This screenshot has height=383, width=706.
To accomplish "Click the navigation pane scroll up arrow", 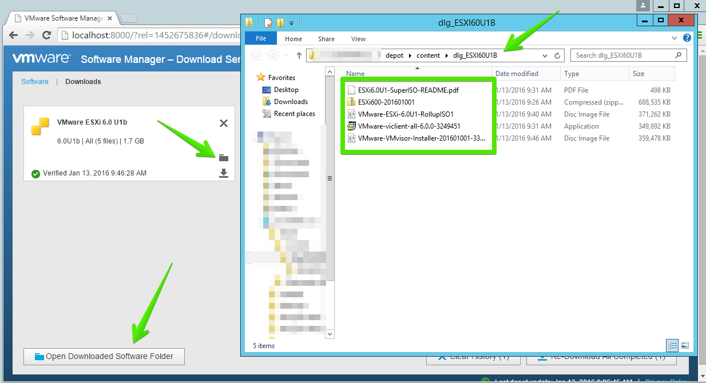I will pos(330,72).
